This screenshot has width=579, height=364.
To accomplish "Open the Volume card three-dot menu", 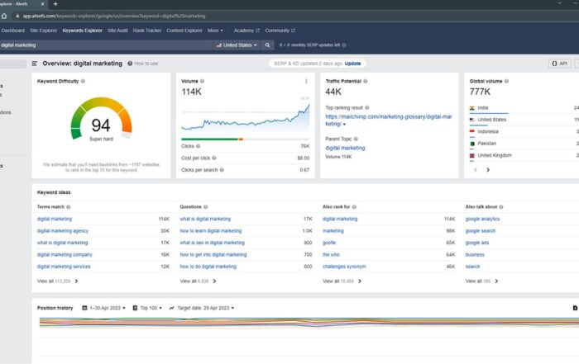I will [306, 81].
